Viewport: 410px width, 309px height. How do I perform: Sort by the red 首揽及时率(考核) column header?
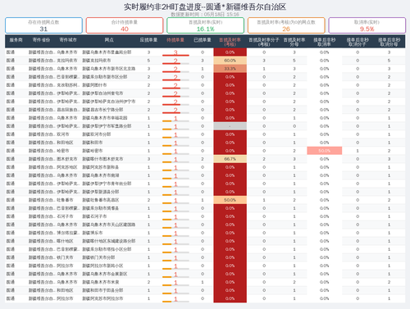pos(230,42)
